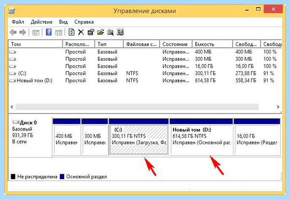The width and height of the screenshot is (290, 199).
Task: Sort by the Состояние column header
Action: tap(176, 44)
